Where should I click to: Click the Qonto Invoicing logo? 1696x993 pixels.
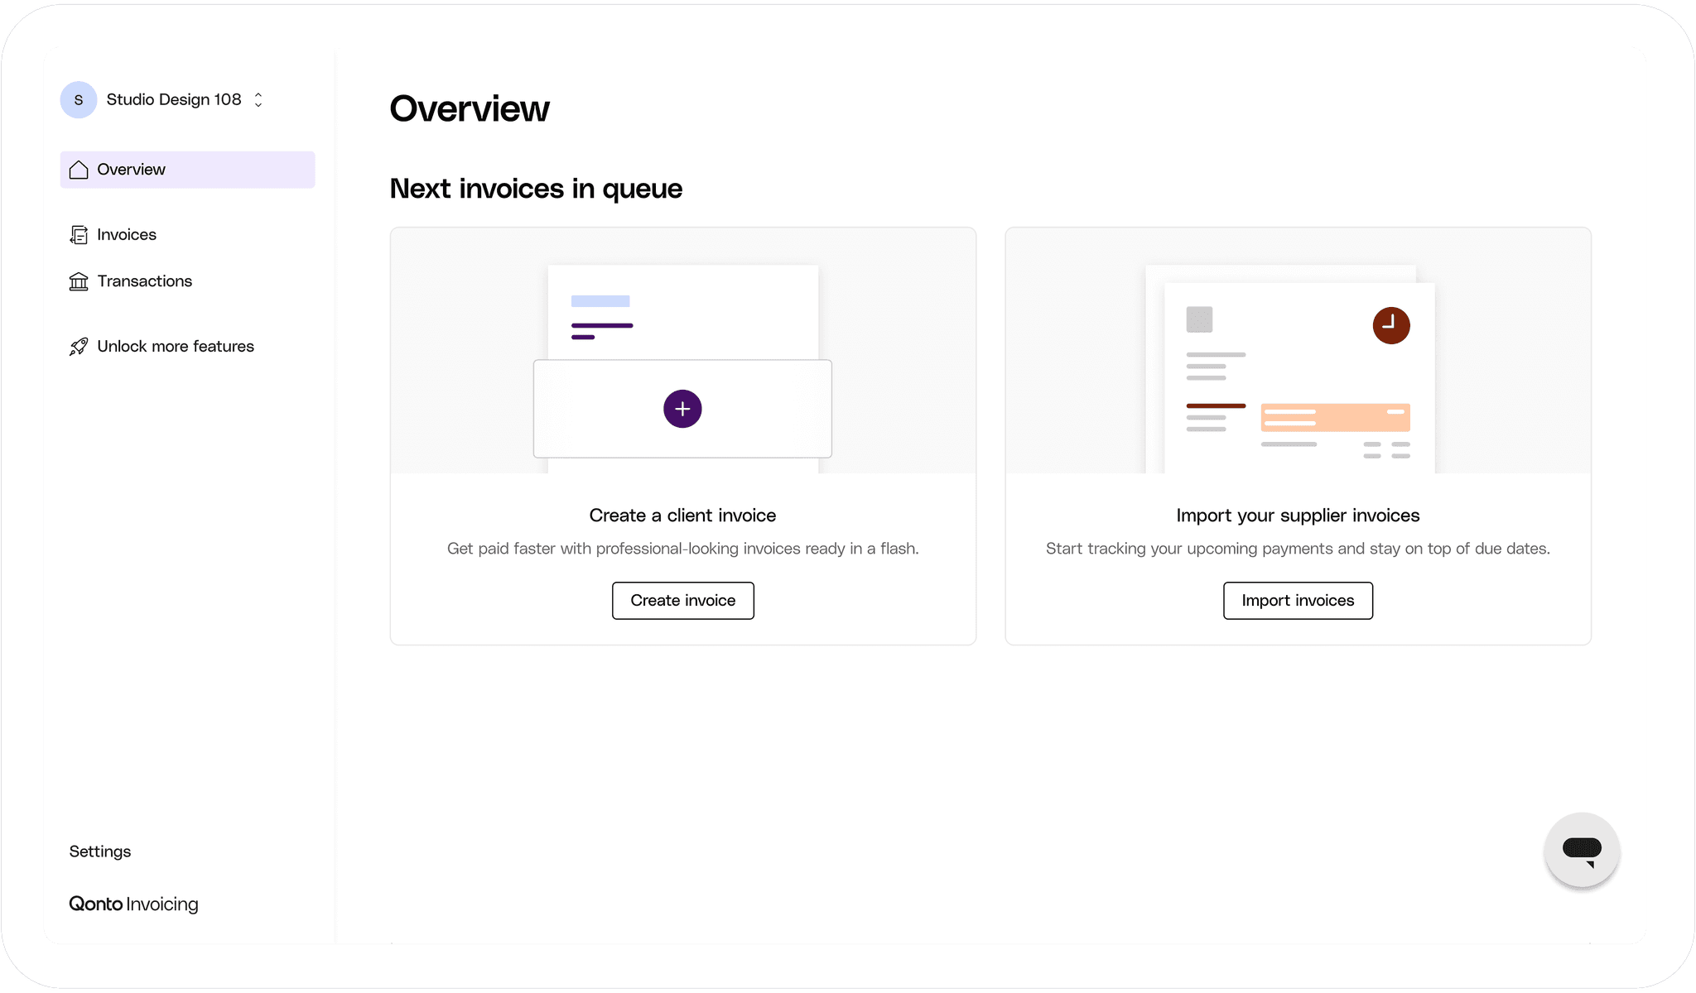point(133,904)
